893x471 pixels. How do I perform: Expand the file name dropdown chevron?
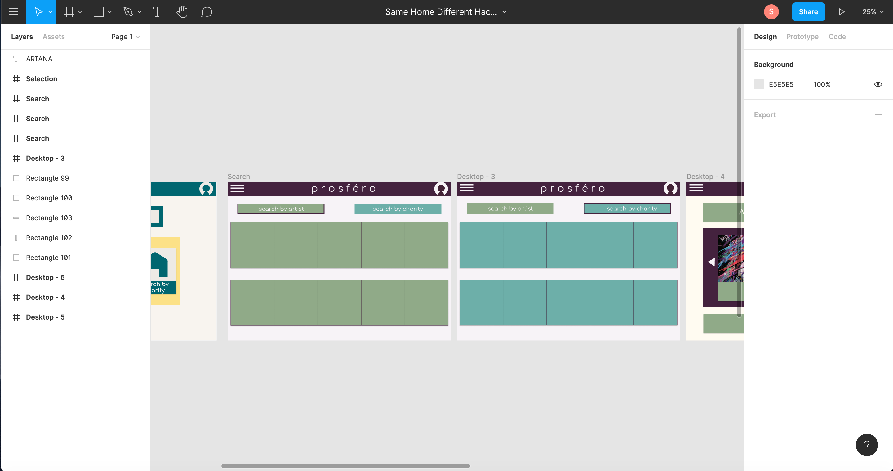pos(504,12)
